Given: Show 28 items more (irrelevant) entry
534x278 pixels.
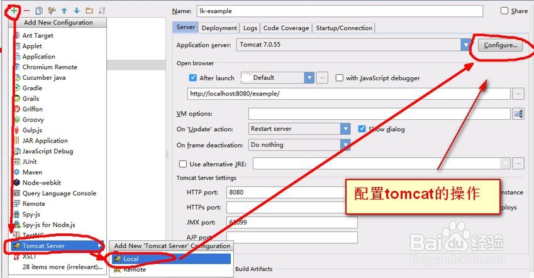Looking at the screenshot, I should tap(62, 267).
